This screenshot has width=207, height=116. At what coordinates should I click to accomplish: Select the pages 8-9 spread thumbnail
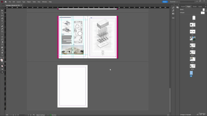click(192, 45)
